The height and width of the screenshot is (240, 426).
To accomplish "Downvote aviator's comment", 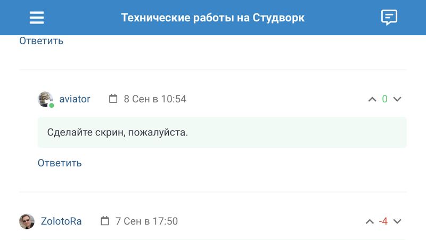I will pos(397,99).
